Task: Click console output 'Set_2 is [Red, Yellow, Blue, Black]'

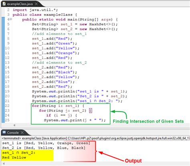Action: pos(44,148)
